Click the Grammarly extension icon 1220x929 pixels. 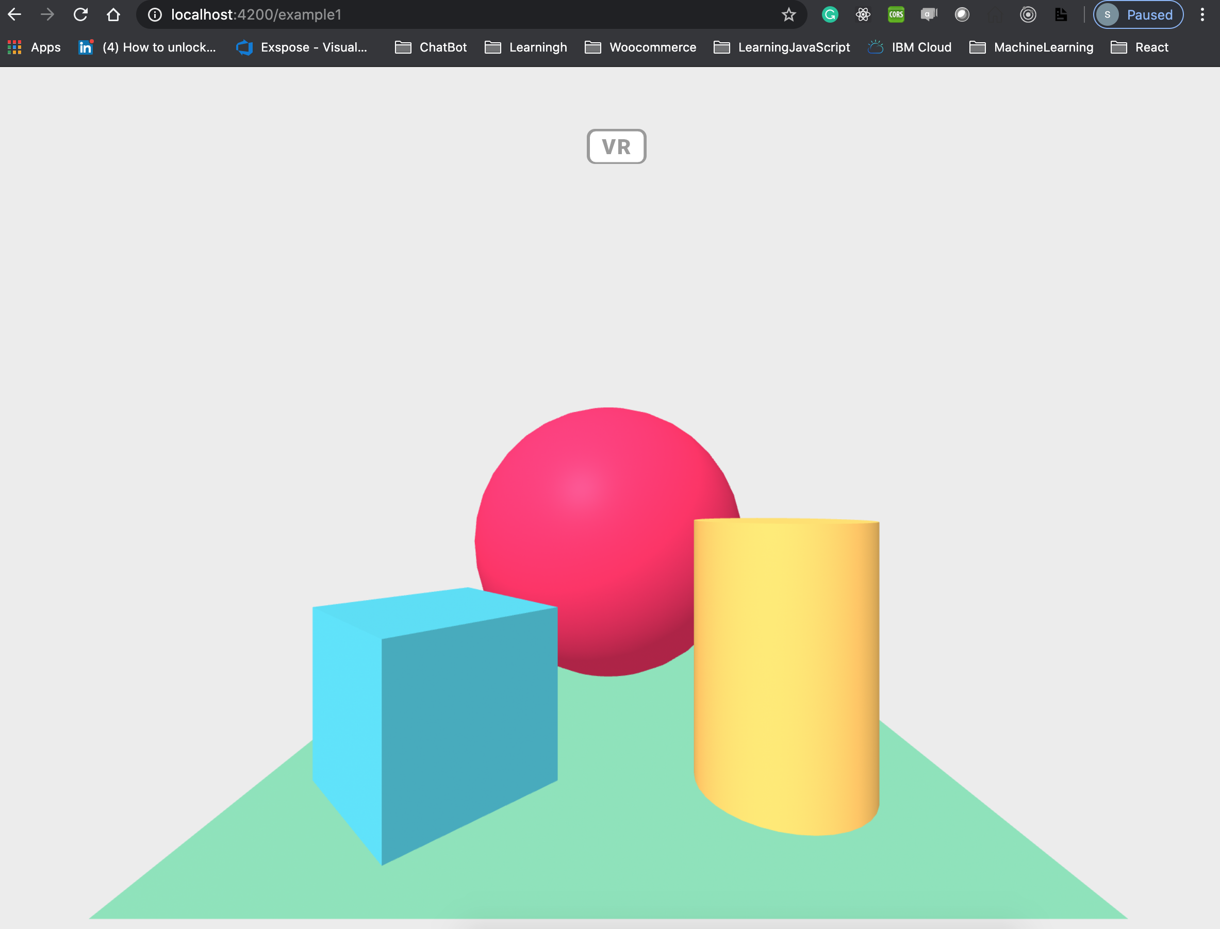tap(830, 15)
